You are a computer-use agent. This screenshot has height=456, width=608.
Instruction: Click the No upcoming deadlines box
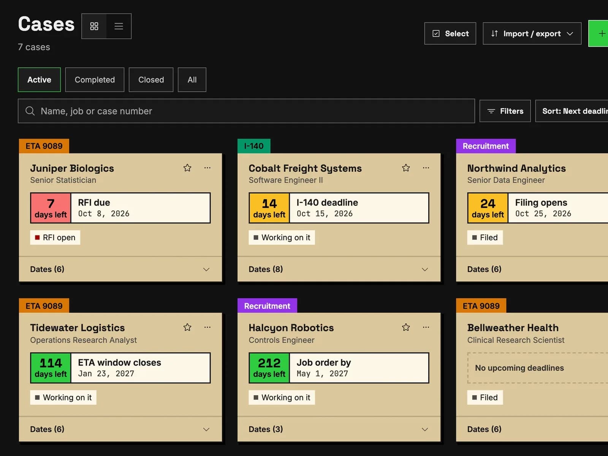pyautogui.click(x=538, y=368)
